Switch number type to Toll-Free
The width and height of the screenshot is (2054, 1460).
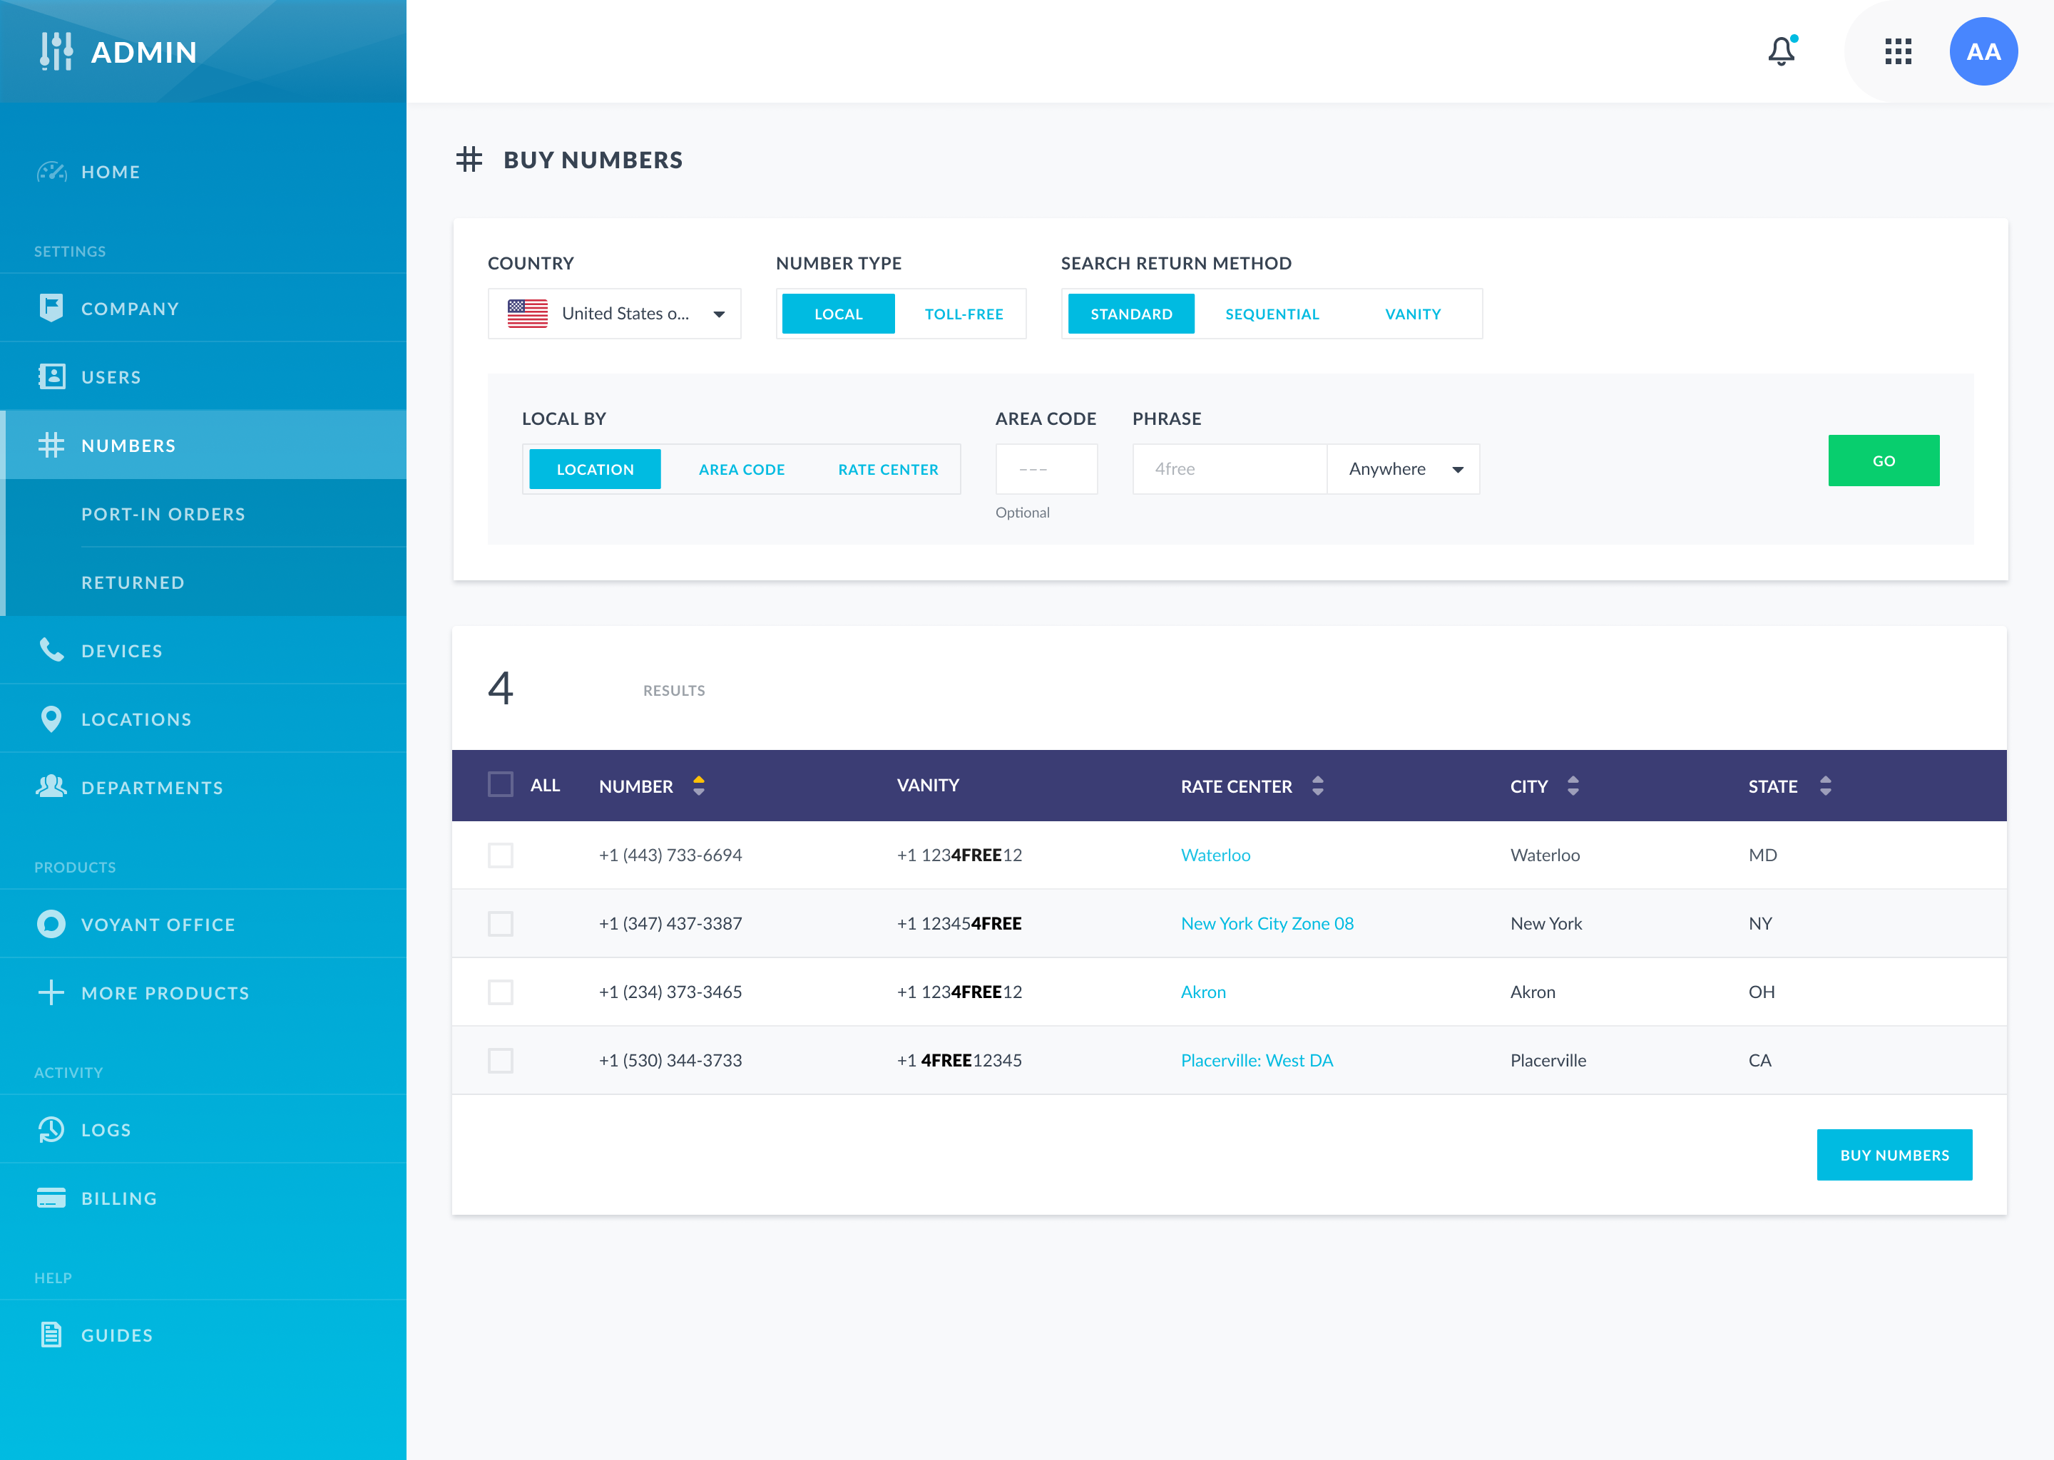[963, 314]
